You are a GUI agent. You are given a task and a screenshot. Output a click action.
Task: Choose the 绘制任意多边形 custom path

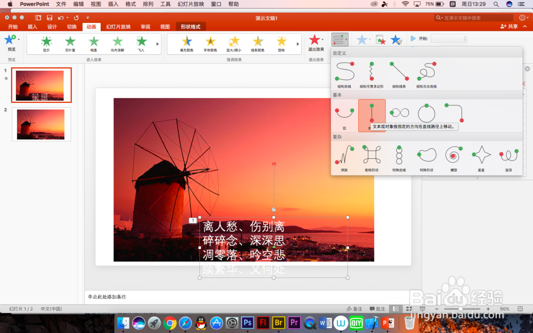pyautogui.click(x=372, y=75)
